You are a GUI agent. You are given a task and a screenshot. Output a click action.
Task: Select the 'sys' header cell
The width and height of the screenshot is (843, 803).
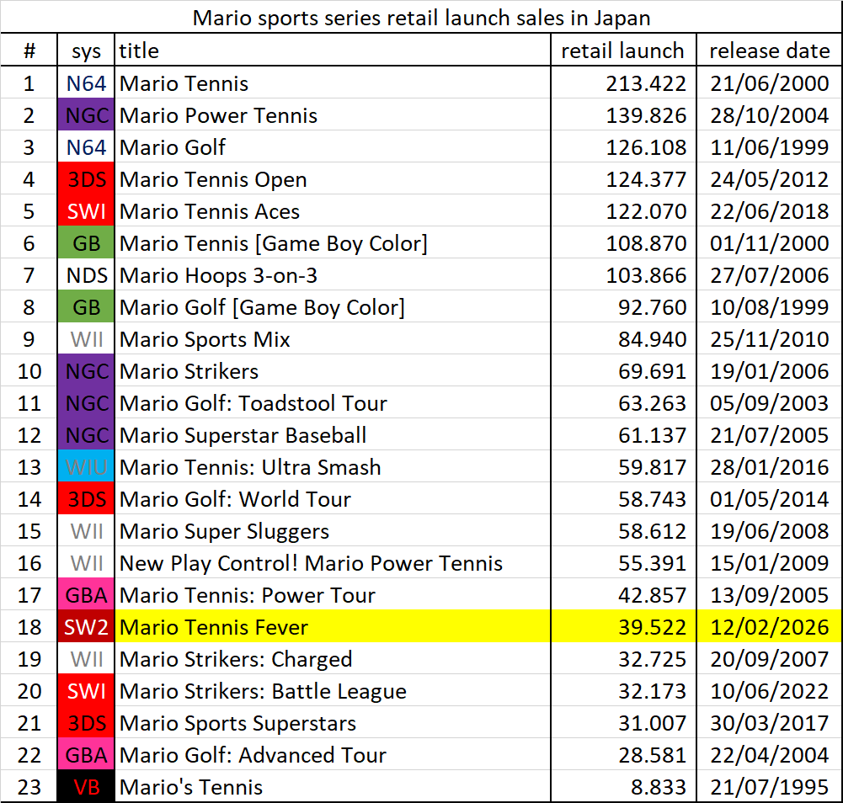86,51
